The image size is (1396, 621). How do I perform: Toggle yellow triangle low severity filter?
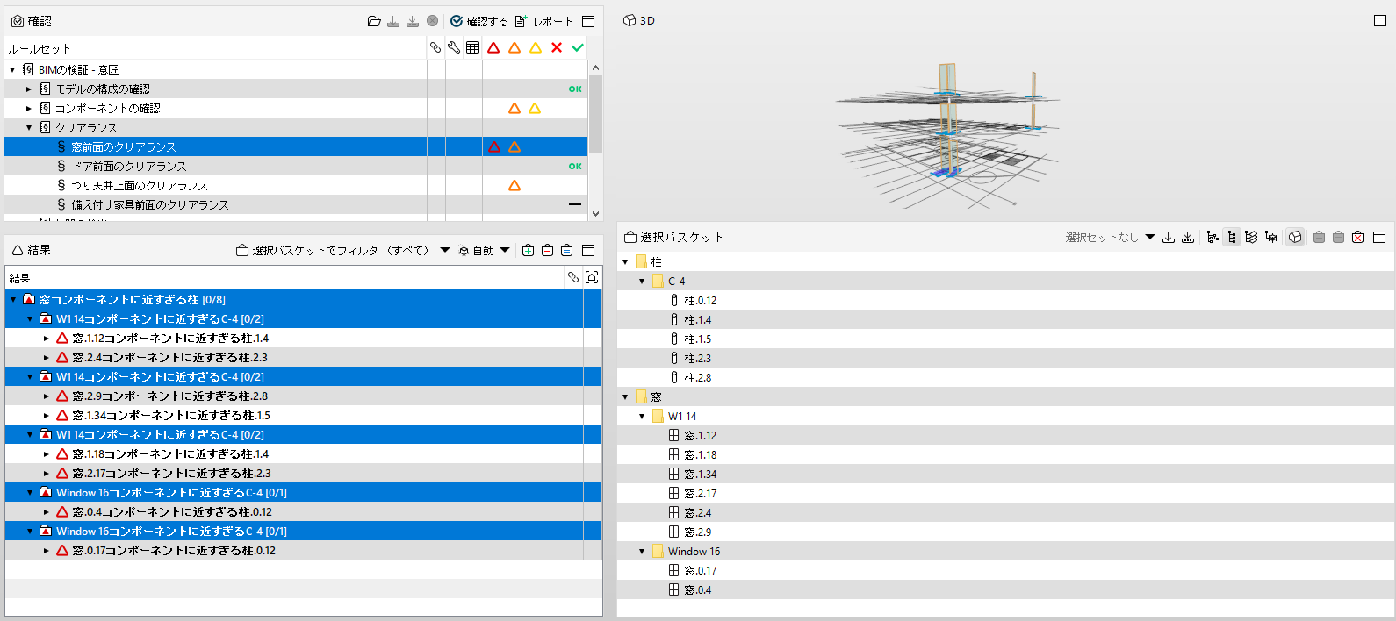click(x=536, y=47)
